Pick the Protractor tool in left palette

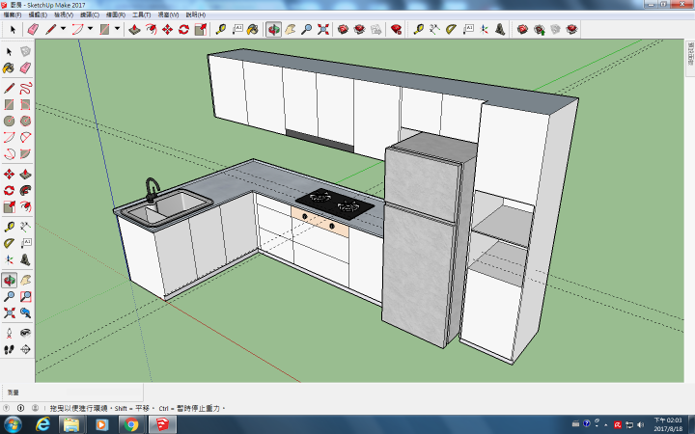[10, 243]
